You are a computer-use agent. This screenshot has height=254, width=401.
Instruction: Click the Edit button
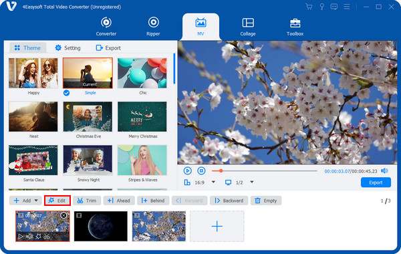pos(57,201)
